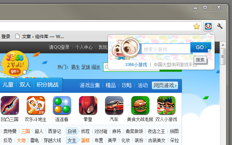This screenshot has width=232, height=145.
Task: Select the 积分挑战 navigation tab
Action: tap(47, 85)
